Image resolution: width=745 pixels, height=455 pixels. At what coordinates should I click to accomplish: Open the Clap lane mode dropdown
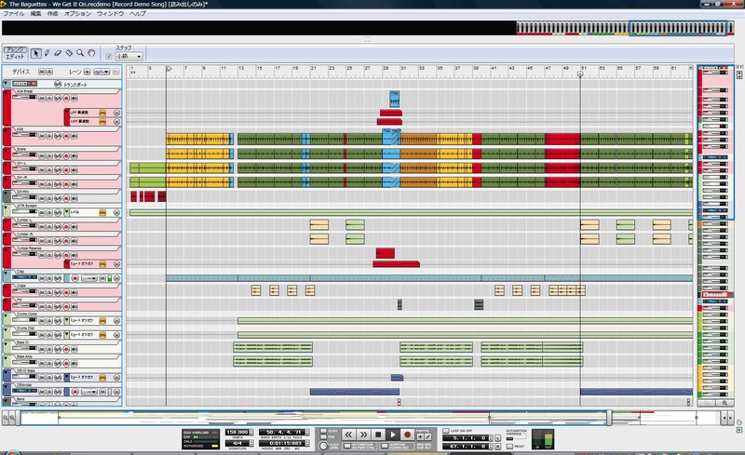coord(88,278)
